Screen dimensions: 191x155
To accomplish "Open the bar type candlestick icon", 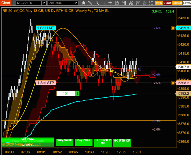I will pyautogui.click(x=83, y=3).
